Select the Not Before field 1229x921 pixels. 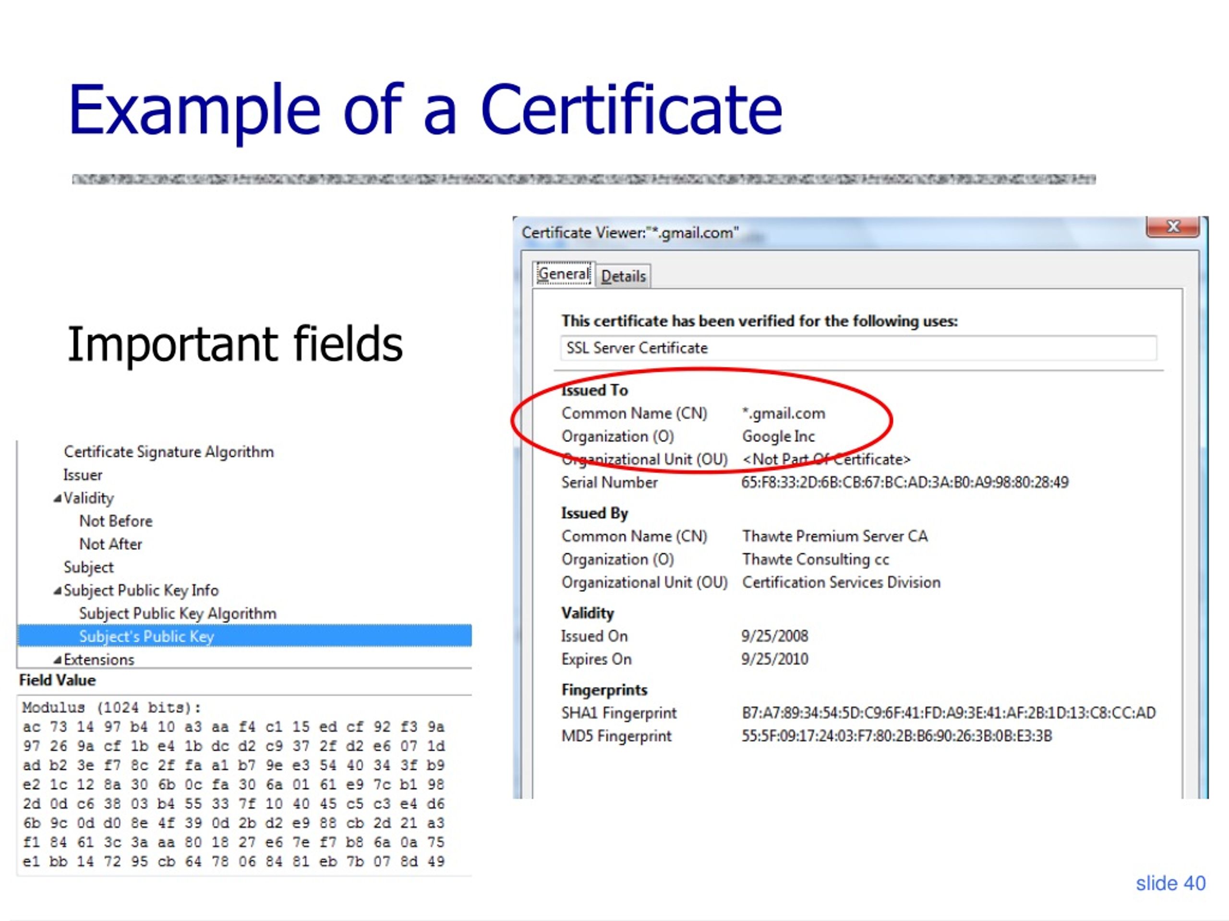pos(116,521)
